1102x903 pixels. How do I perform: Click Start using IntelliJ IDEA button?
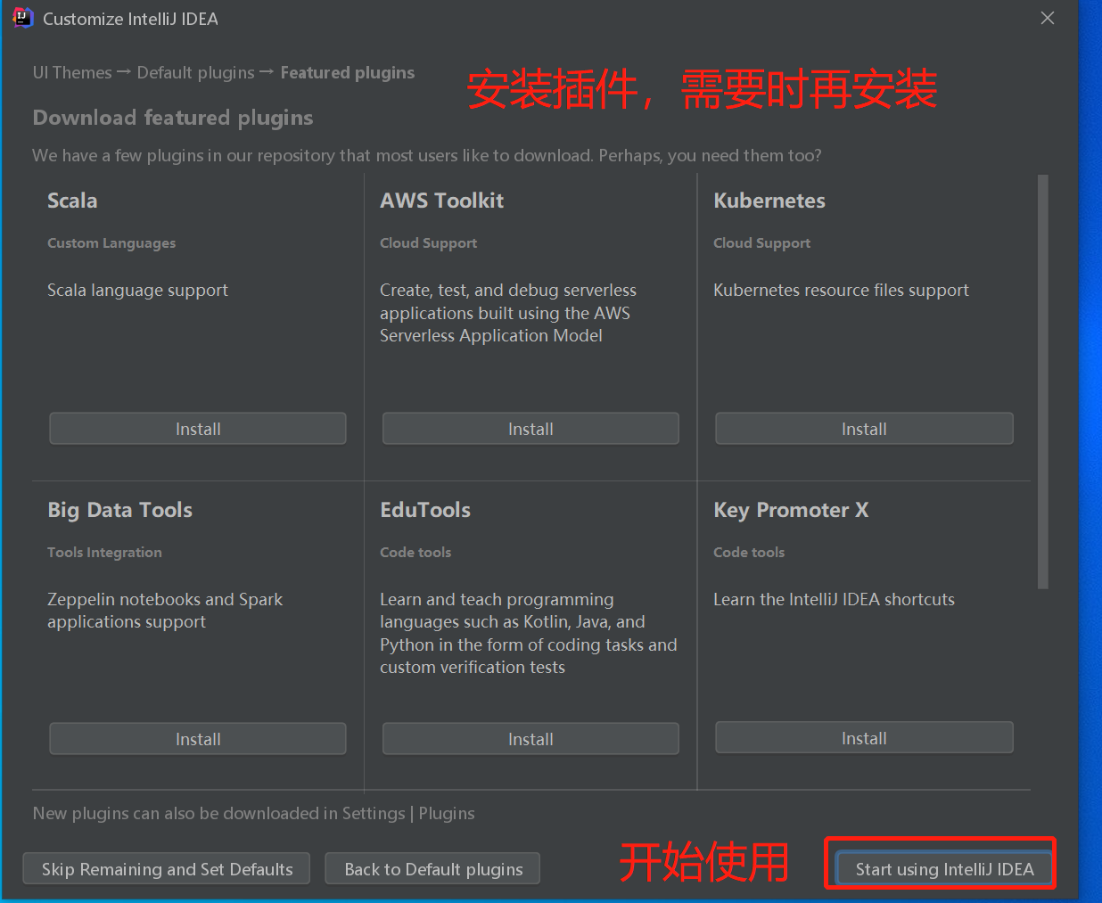[x=944, y=869]
